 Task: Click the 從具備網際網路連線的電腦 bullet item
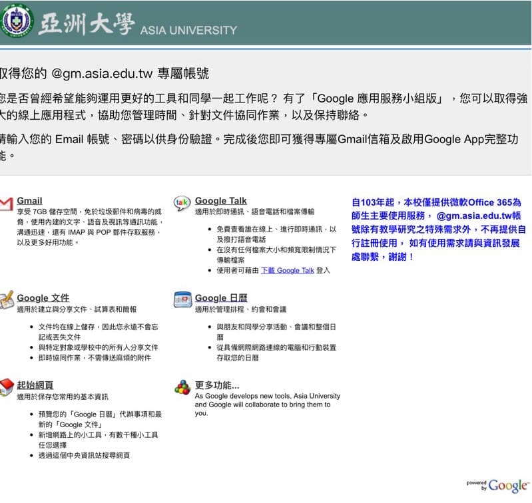pos(276,353)
